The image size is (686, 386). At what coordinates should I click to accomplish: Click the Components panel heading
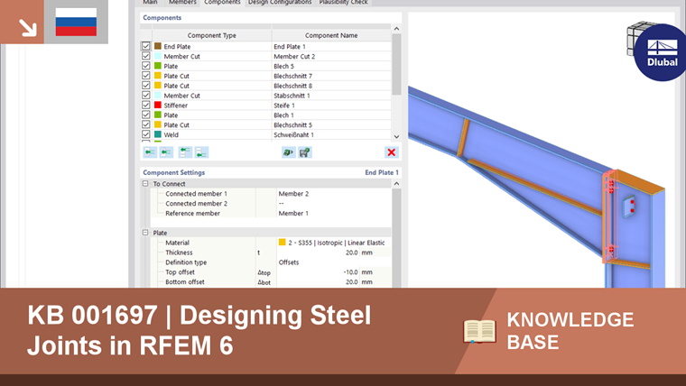pos(162,18)
